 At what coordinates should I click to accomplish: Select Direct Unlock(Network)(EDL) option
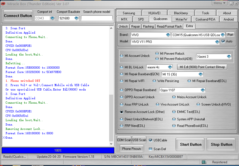point(121,119)
